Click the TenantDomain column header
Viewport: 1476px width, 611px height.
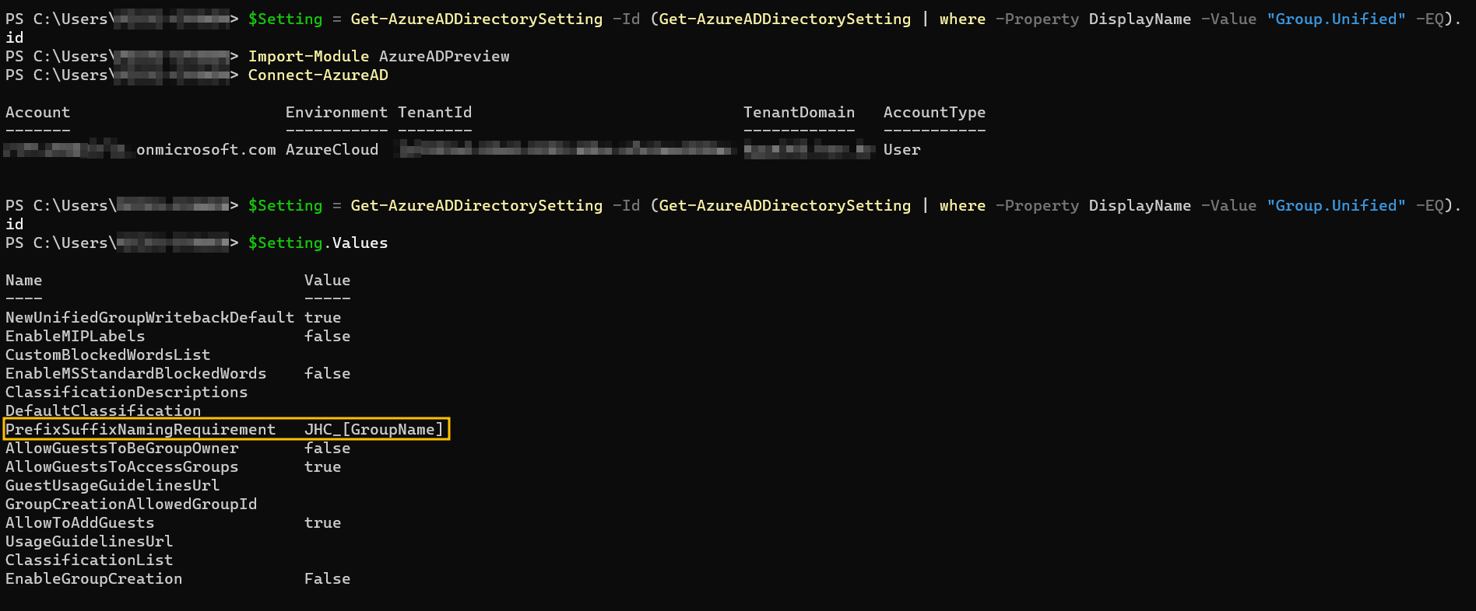point(799,112)
